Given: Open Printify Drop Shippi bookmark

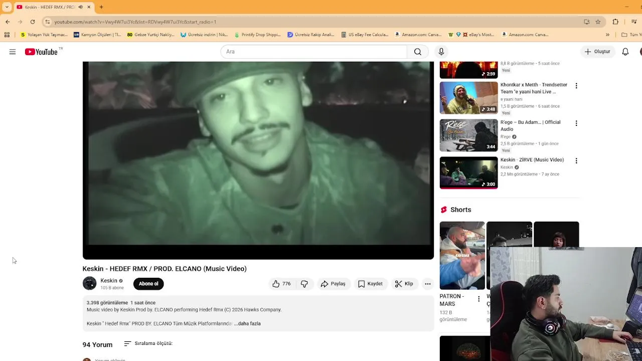Looking at the screenshot, I should tap(257, 35).
